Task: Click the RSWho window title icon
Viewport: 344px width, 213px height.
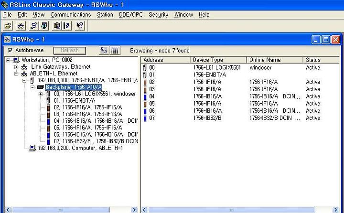Action: pyautogui.click(x=7, y=40)
